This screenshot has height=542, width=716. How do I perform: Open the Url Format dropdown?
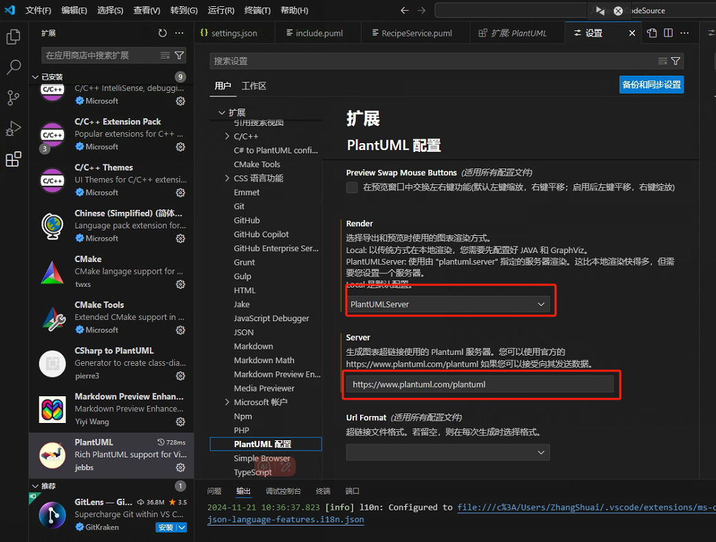click(x=448, y=453)
